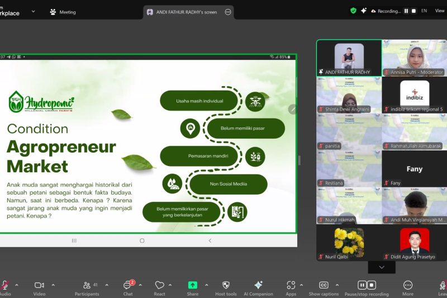Viewport: 447px width, 298px height.
Task: Open the Apps panel
Action: click(291, 288)
